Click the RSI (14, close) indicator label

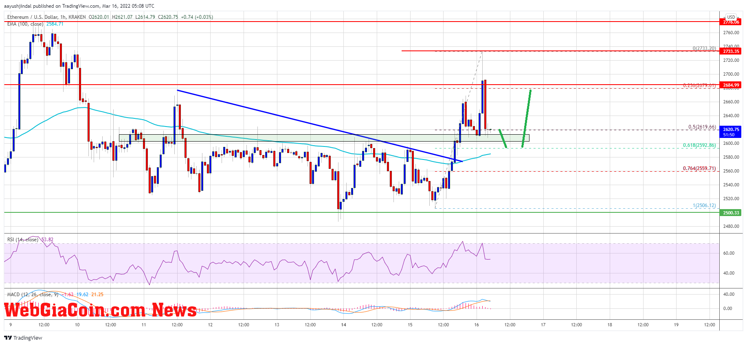point(23,240)
